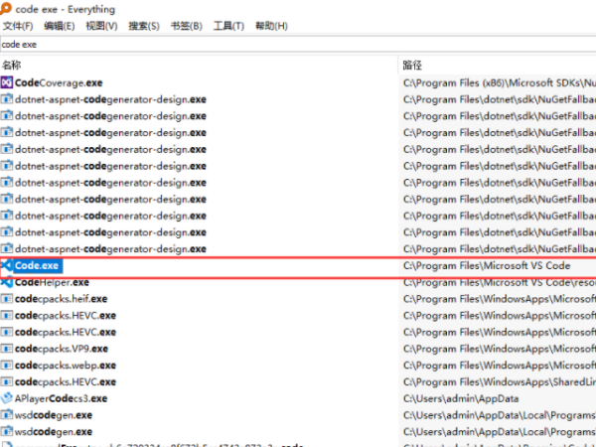Click the WindowsApps\SharedLi… path of codecpacks.HEVC.exe

pos(500,381)
